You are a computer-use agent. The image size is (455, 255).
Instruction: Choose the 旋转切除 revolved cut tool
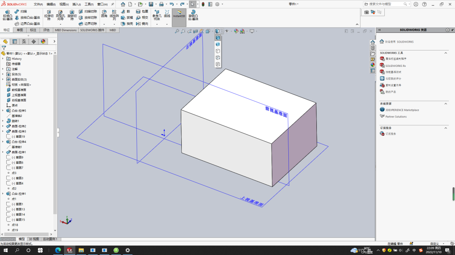coord(72,15)
